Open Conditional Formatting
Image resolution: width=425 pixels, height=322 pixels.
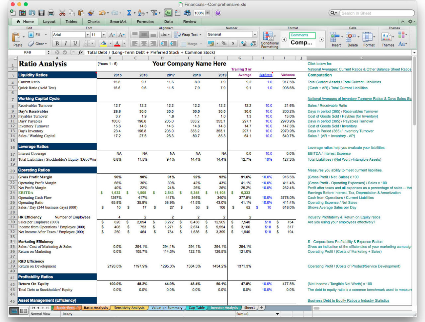pos(269,37)
